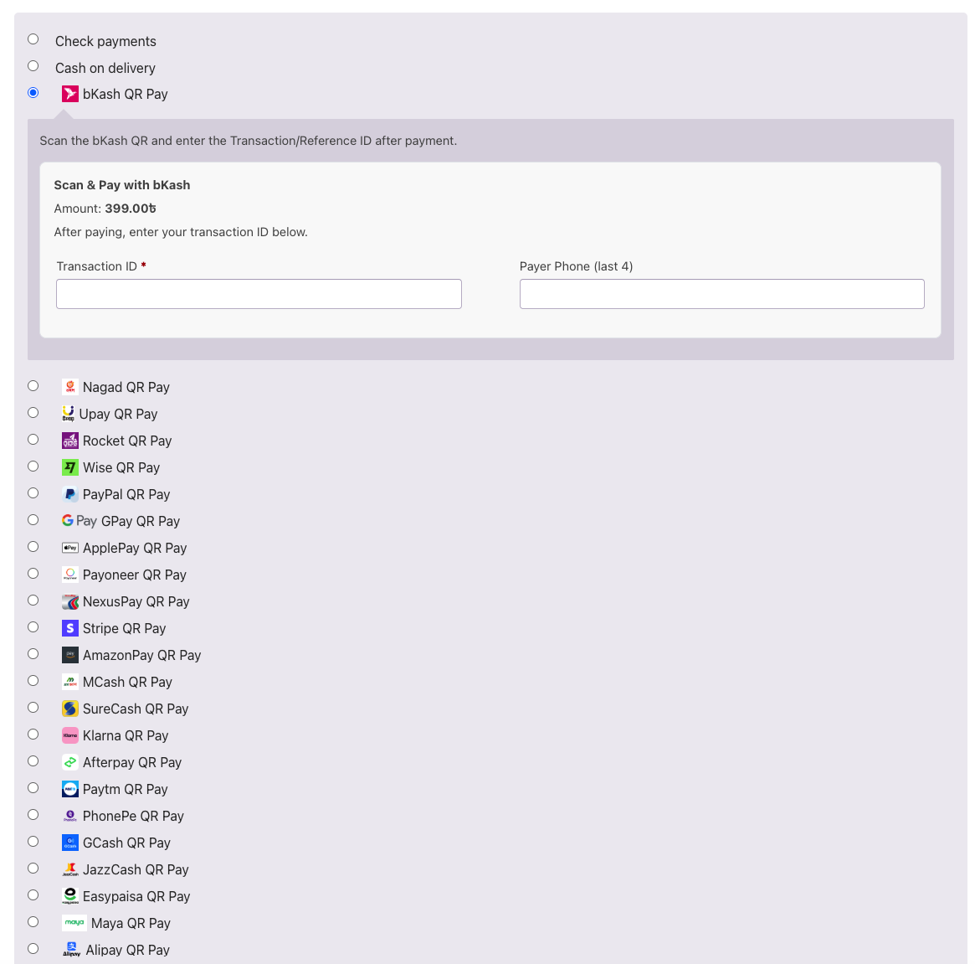Click the Alipay logo icon
This screenshot has width=975, height=964.
71,949
